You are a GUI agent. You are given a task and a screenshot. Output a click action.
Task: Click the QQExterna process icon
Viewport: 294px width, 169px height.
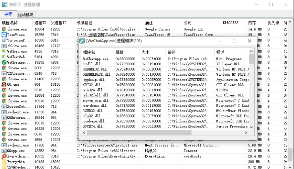(4, 118)
